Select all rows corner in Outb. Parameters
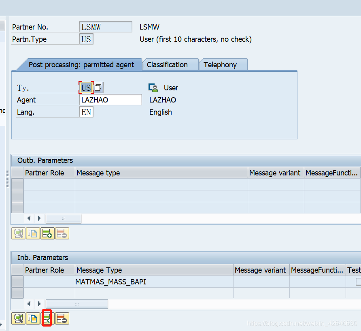 pos(17,173)
